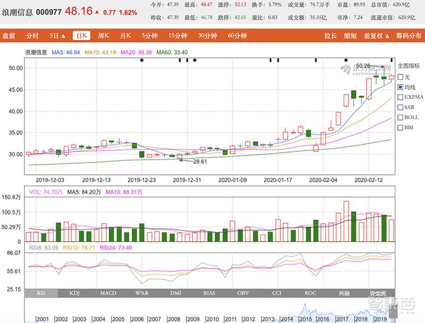Open the 筹码分布 chip distribution panel

pyautogui.click(x=409, y=36)
